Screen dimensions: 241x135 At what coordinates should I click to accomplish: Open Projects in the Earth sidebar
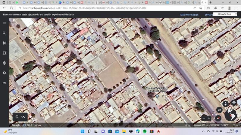point(4,63)
